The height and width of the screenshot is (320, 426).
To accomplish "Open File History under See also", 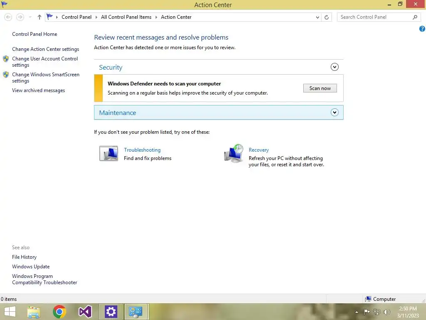I will click(24, 257).
